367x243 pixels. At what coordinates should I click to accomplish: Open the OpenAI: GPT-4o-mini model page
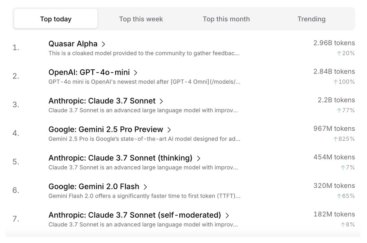89,73
